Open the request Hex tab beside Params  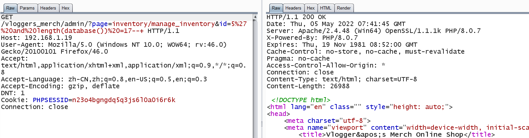point(66,8)
